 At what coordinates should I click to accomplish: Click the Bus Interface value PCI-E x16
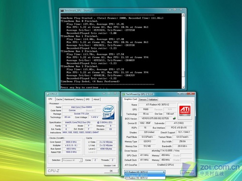coord(179,127)
